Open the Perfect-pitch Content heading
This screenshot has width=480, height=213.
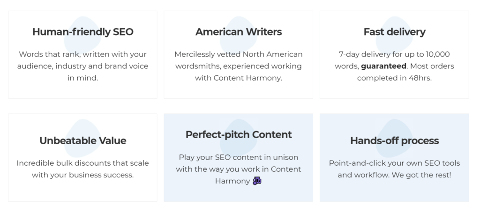pyautogui.click(x=239, y=134)
